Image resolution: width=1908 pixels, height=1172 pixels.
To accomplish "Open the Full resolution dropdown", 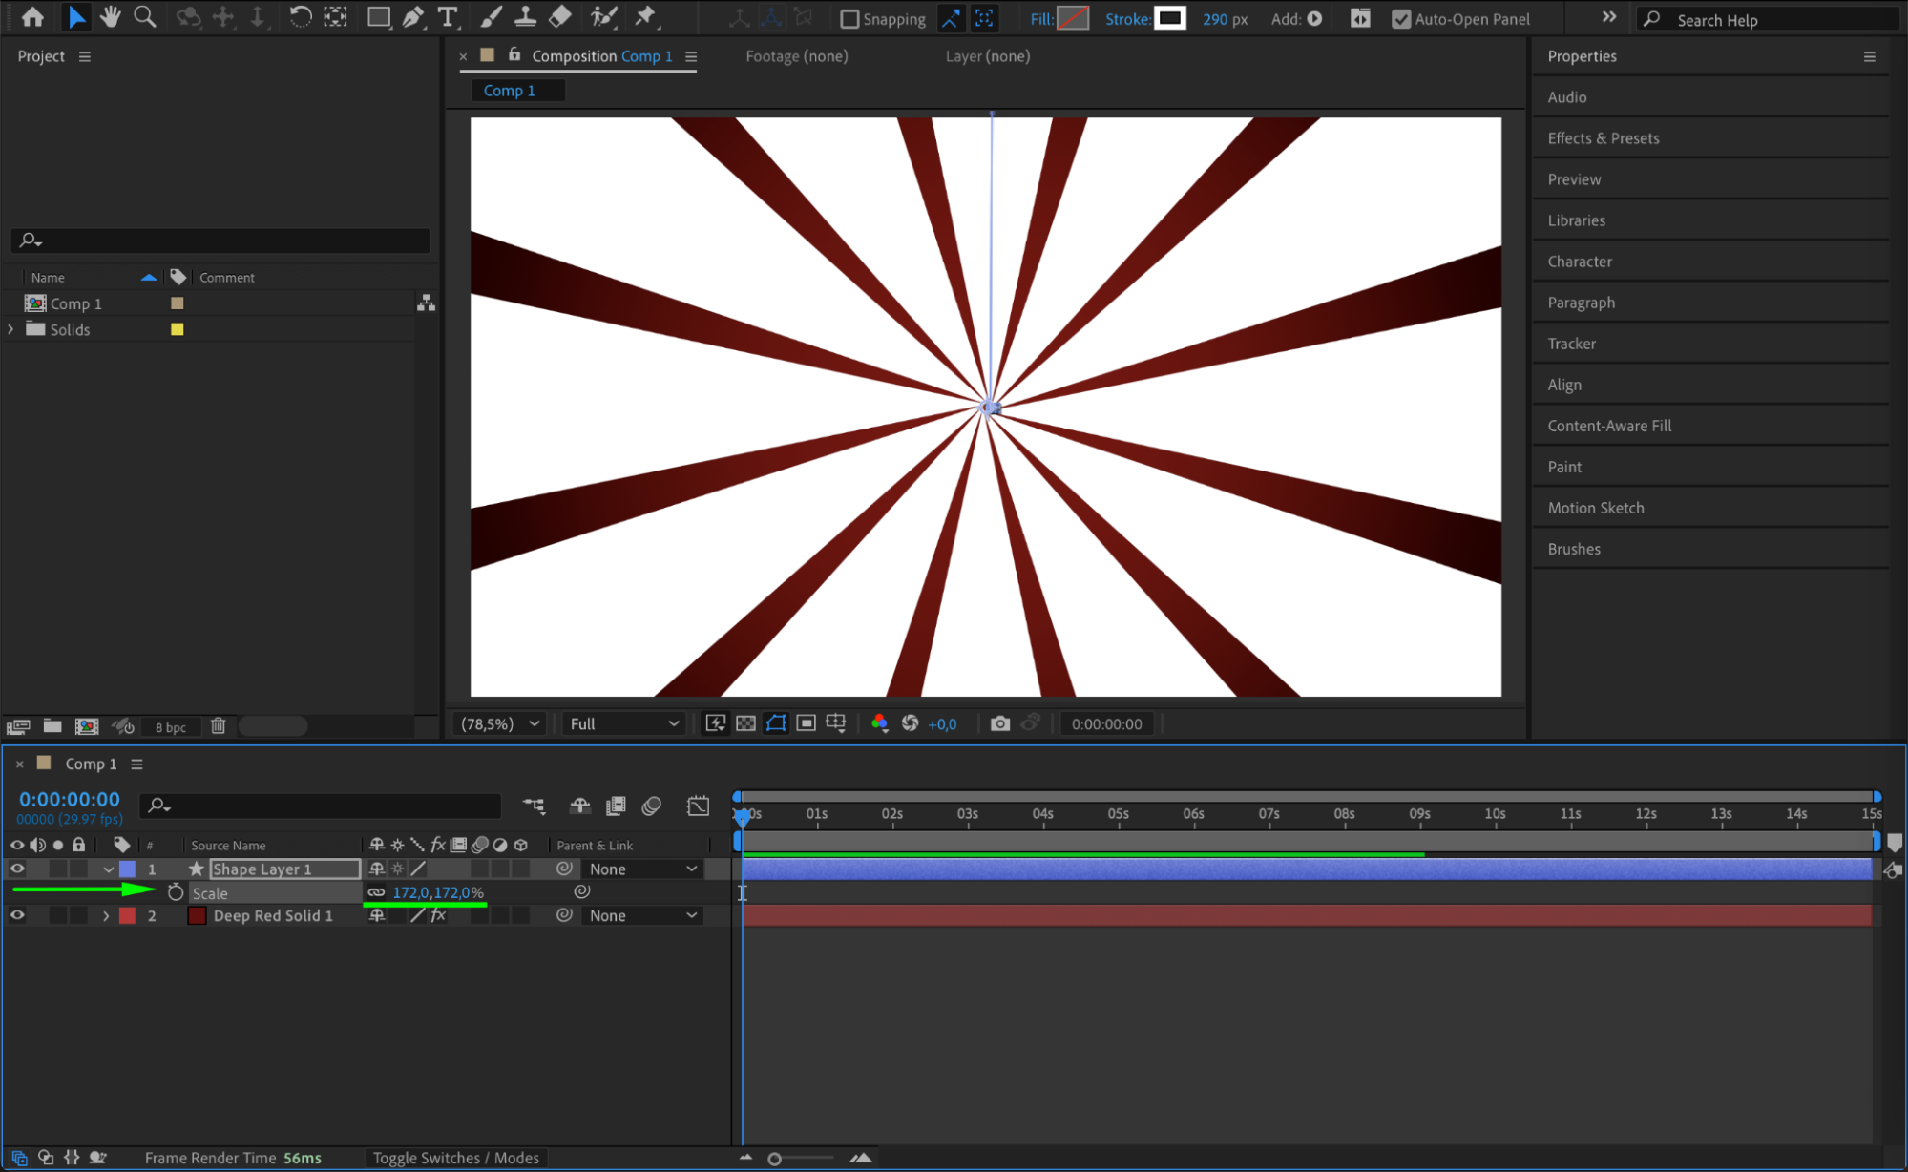I will point(624,723).
